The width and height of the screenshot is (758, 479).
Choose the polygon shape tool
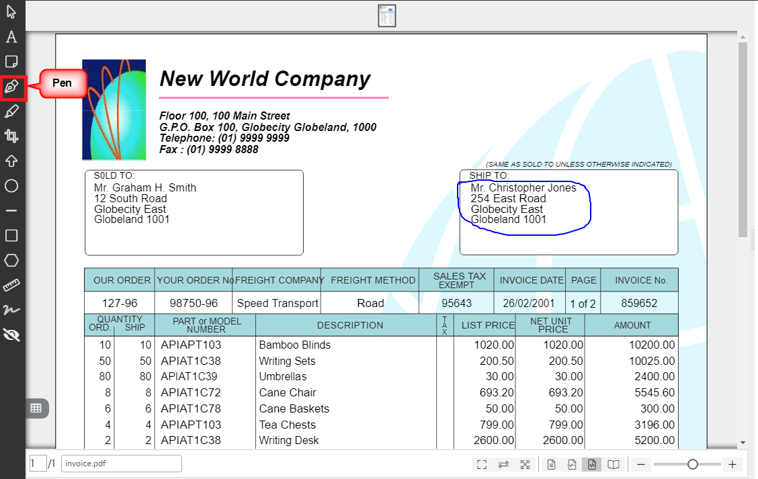point(11,261)
